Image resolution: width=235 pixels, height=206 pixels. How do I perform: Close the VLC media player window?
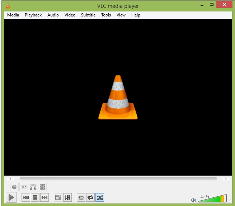[x=224, y=5]
